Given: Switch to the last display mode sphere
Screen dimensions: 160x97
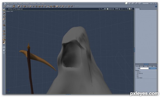Looking at the screenshot, I should click(x=132, y=9).
